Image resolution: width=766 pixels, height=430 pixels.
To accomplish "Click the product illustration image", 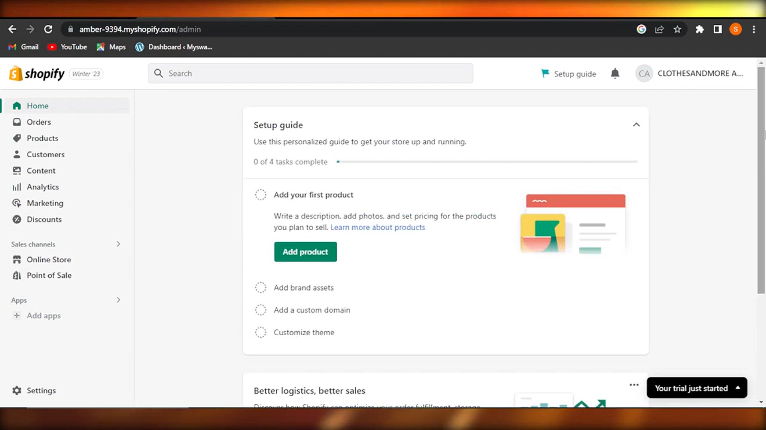I will click(573, 224).
